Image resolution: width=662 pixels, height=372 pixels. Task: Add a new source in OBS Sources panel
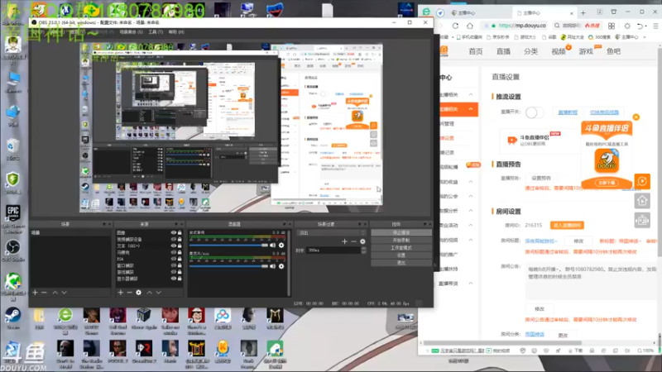(120, 293)
